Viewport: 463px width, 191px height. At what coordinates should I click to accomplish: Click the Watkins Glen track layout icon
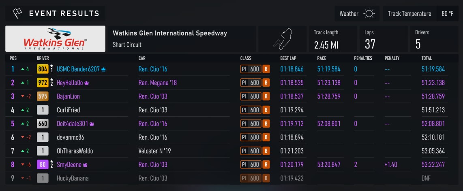click(x=283, y=38)
